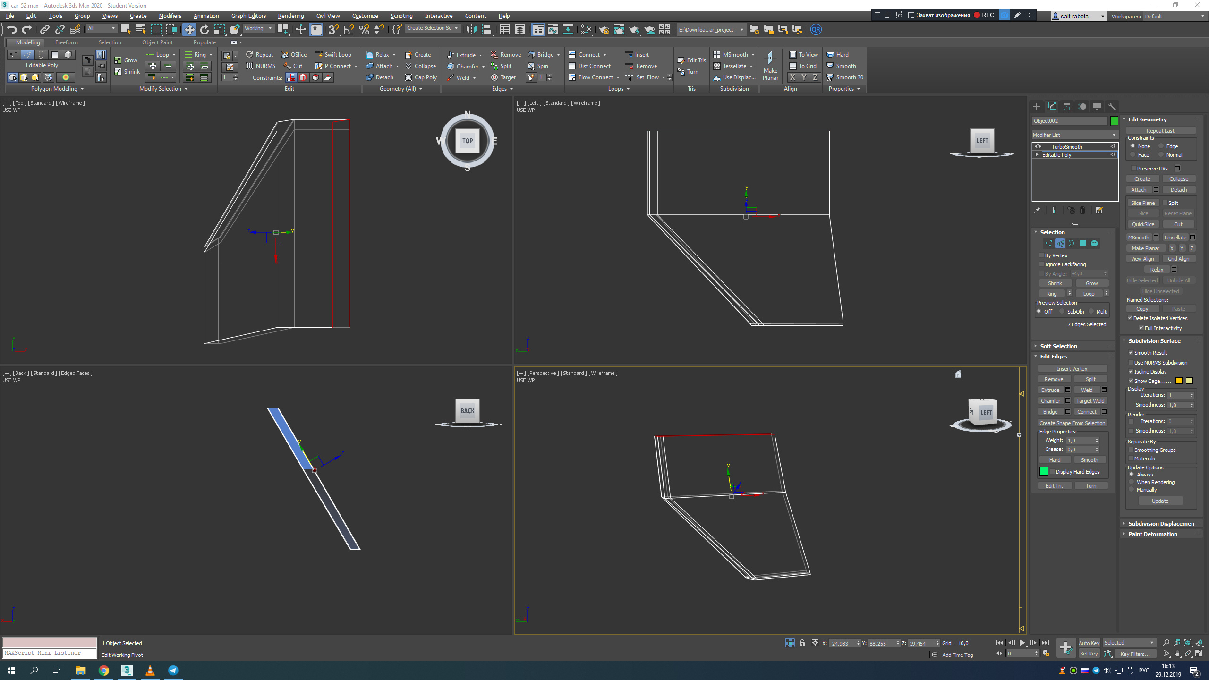The width and height of the screenshot is (1209, 680).
Task: Select Element sub-object level cube icon
Action: (x=1094, y=244)
